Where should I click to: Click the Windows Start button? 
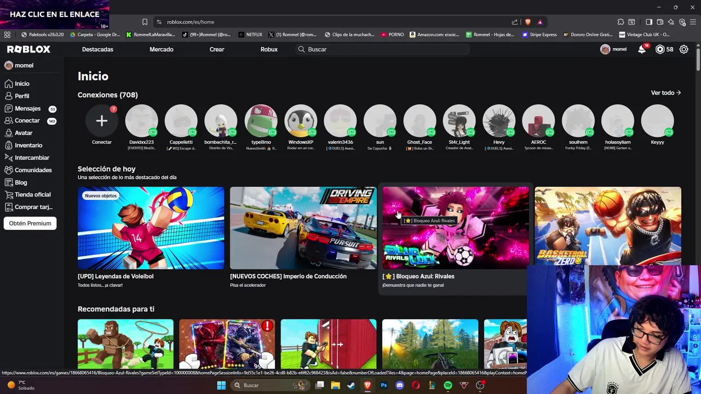point(221,385)
